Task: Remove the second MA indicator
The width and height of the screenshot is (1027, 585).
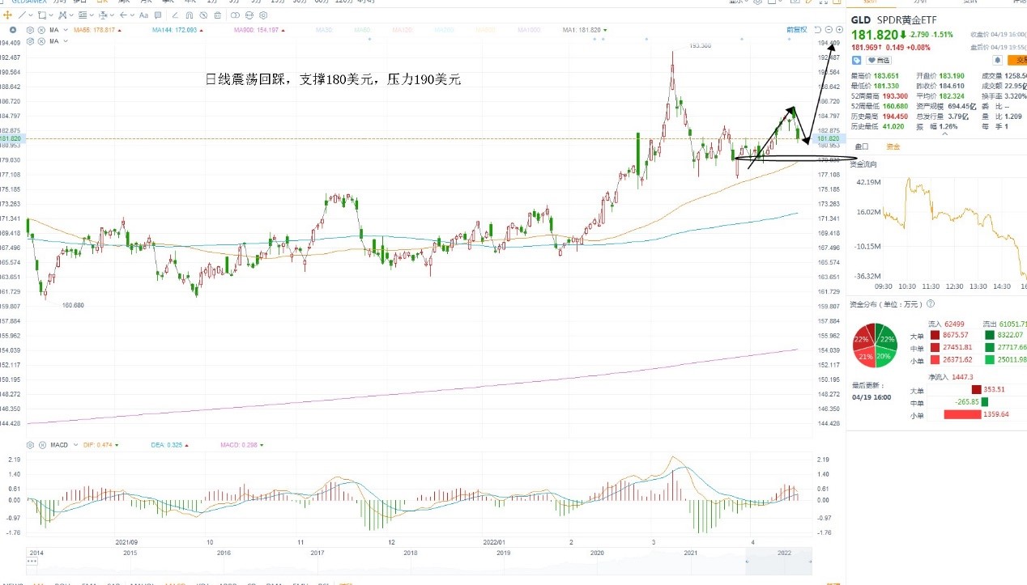Action: click(x=41, y=40)
